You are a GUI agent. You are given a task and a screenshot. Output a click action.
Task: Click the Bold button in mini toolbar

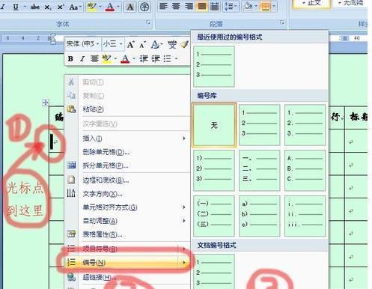coord(70,59)
